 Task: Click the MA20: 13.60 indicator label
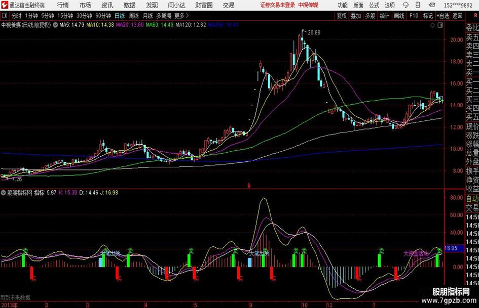point(130,25)
